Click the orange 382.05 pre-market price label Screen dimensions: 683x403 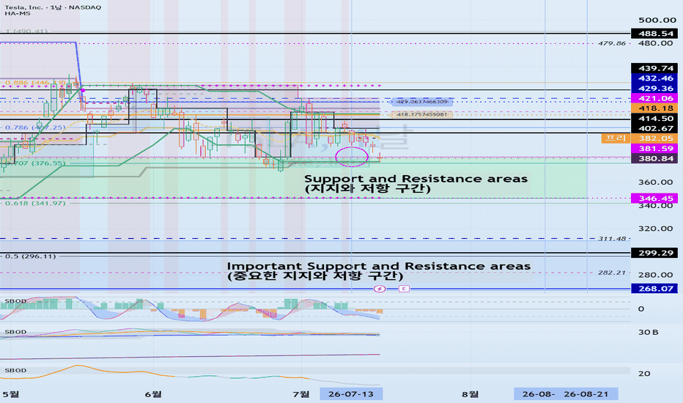tap(654, 138)
